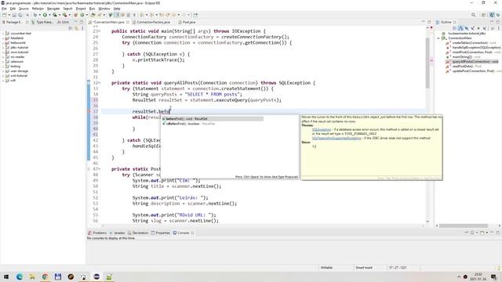Switch to Post.java editor tab
The image size is (502, 282).
(188, 22)
